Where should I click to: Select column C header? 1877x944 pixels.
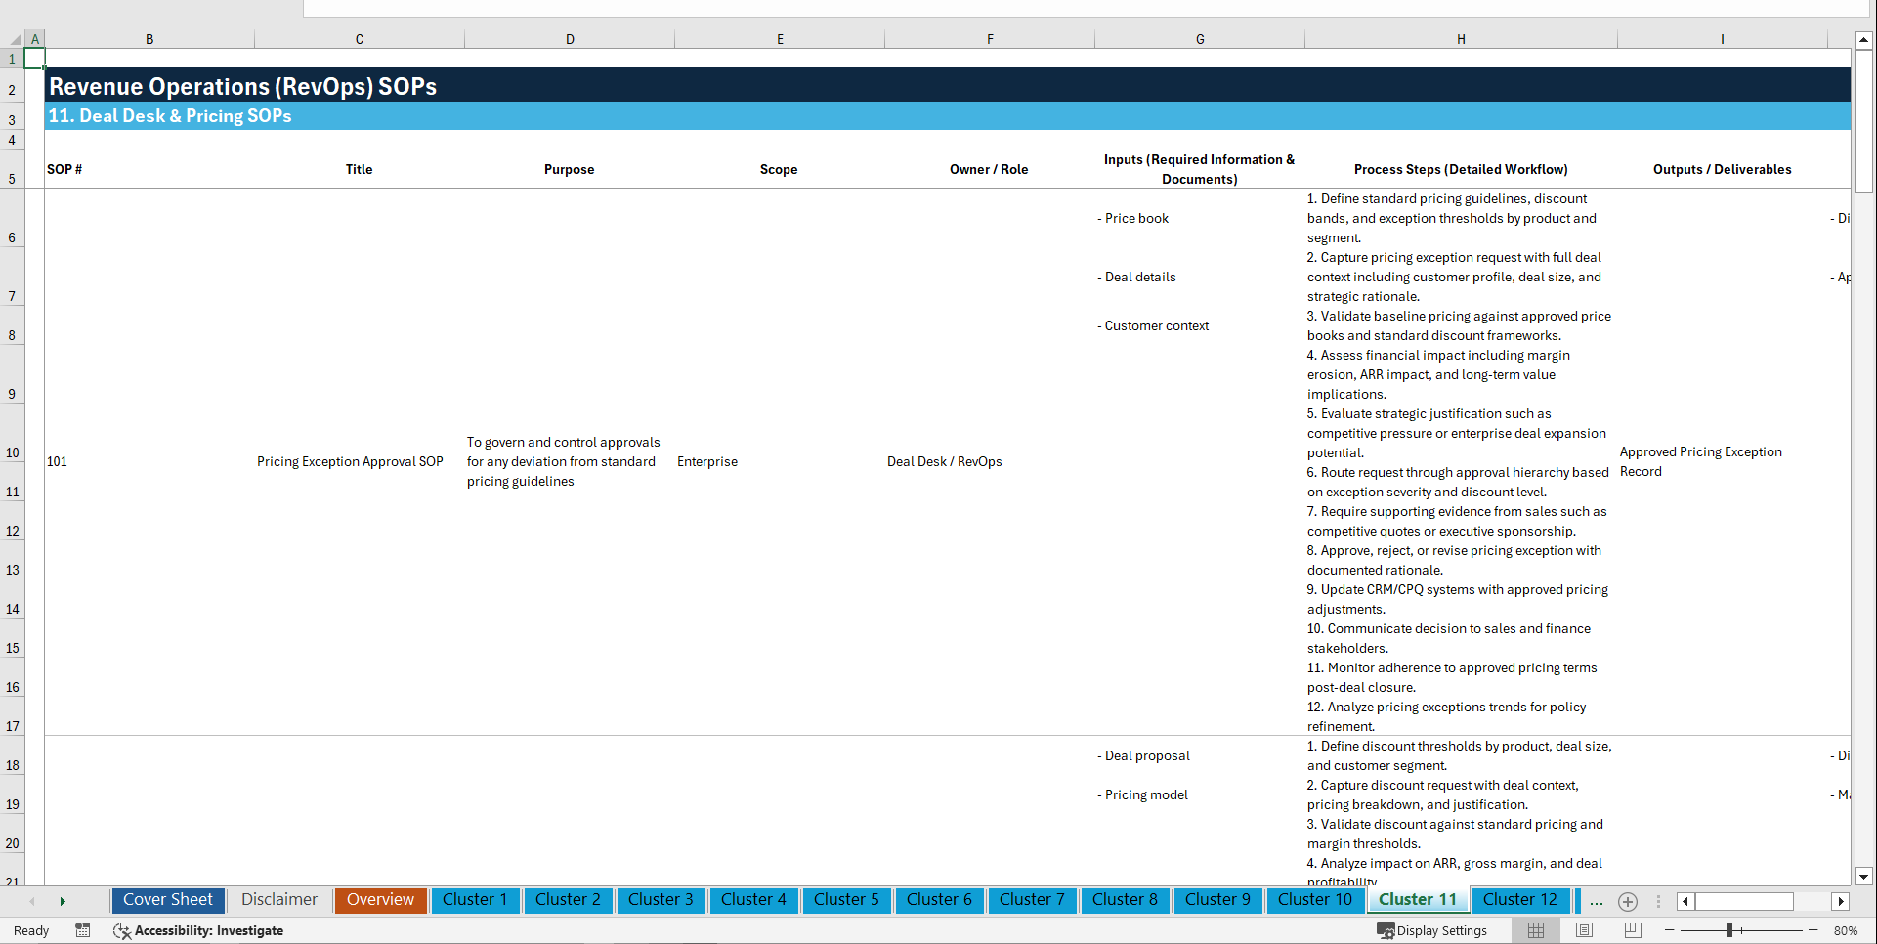click(360, 39)
